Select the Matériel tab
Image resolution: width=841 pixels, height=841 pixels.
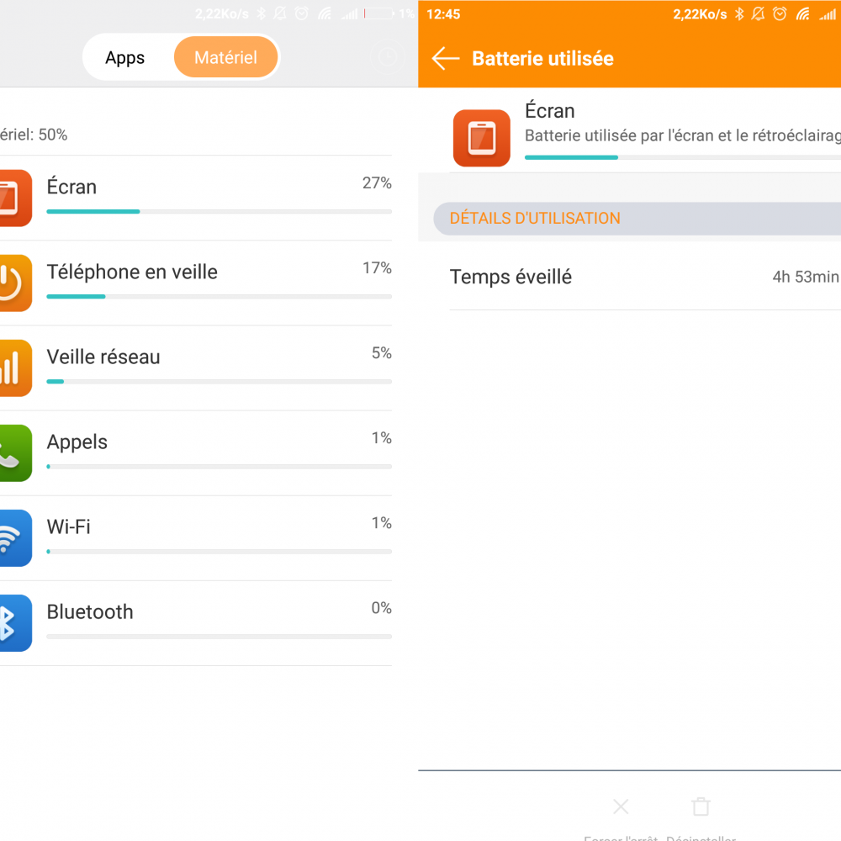point(225,57)
